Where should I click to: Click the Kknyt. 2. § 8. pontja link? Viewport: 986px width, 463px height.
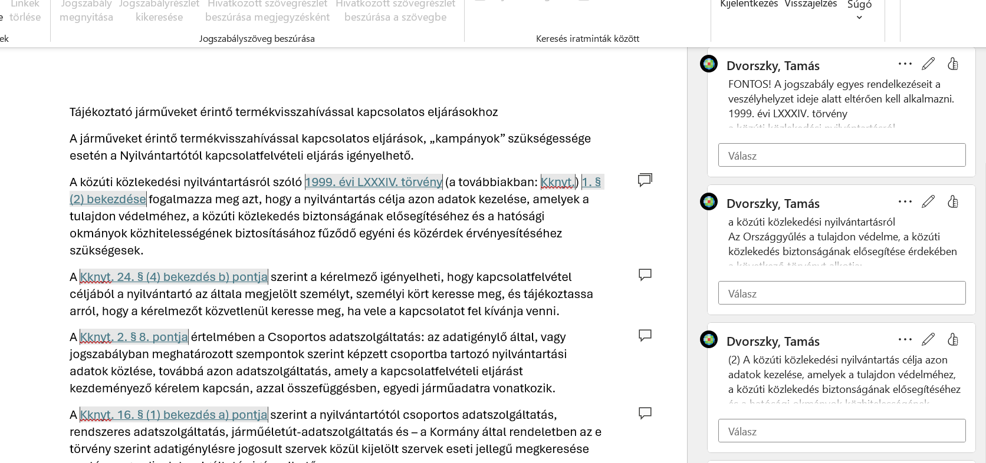coord(134,337)
